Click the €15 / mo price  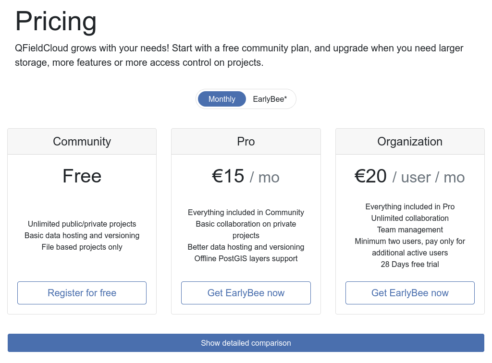click(246, 176)
